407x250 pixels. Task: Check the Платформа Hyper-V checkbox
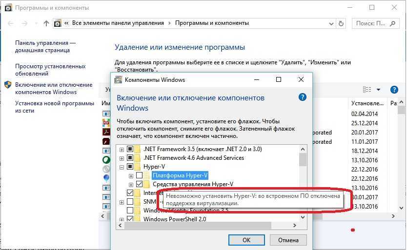click(140, 175)
